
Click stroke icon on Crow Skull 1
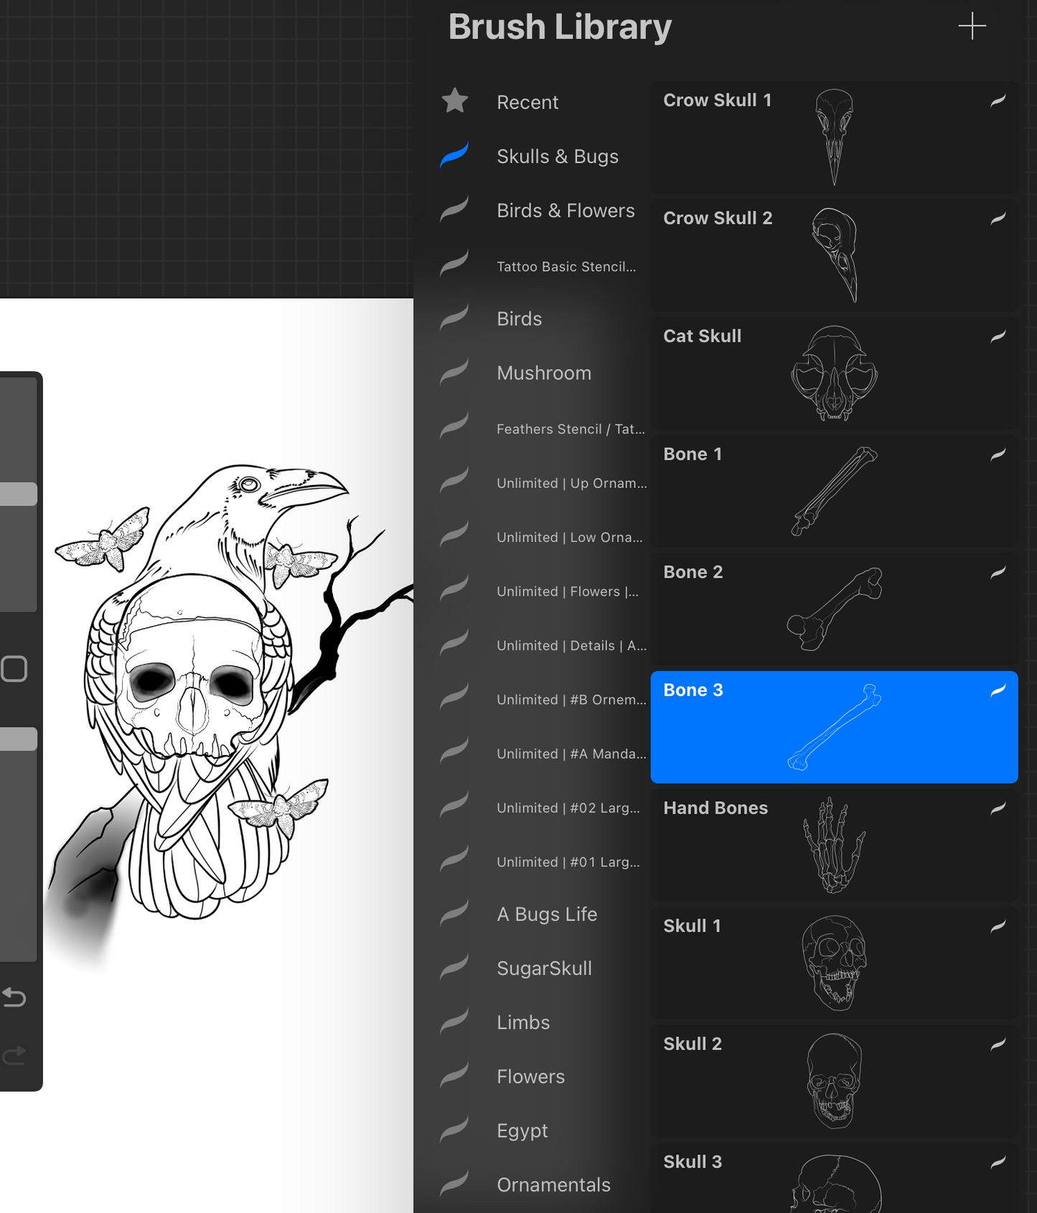tap(998, 100)
